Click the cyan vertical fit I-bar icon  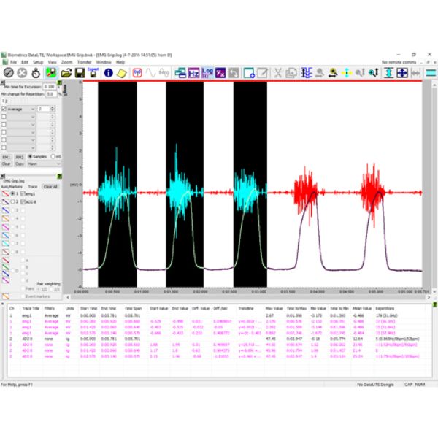tap(388, 73)
